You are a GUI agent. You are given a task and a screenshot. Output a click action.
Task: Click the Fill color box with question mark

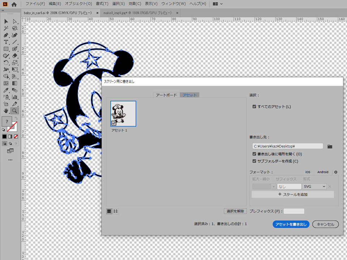point(7,121)
